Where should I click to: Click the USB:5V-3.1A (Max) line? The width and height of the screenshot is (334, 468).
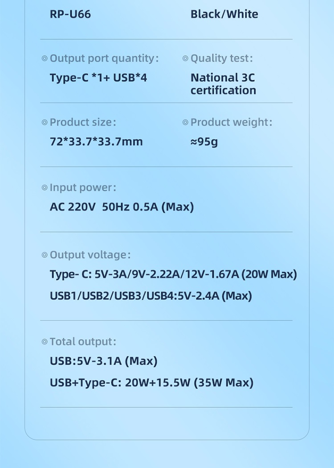pyautogui.click(x=103, y=361)
